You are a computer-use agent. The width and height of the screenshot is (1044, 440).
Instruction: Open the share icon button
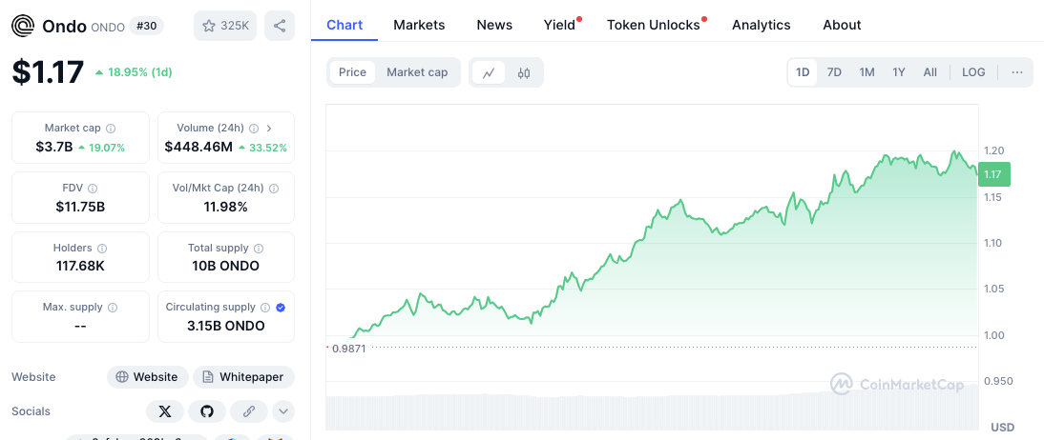(280, 26)
